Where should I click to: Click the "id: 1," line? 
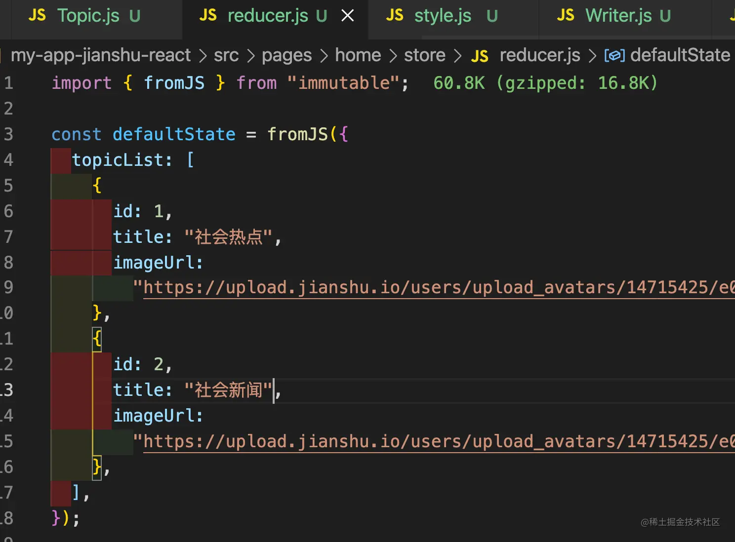coord(143,211)
